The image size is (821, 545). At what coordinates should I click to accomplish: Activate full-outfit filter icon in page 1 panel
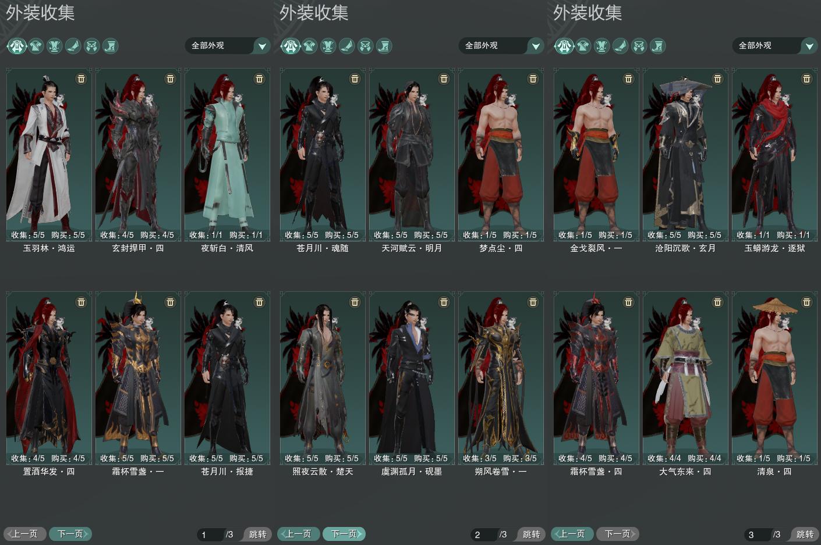click(17, 46)
